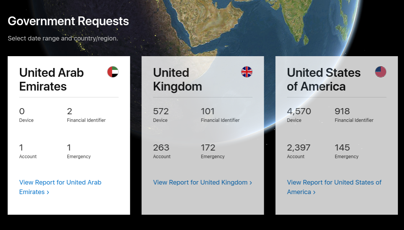
Task: Click the Emergency label in United Arab Emirates card
Action: click(79, 157)
